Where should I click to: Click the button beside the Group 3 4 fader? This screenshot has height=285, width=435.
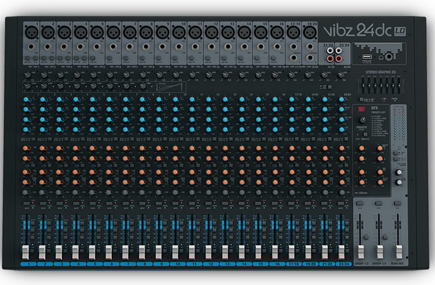(x=385, y=237)
